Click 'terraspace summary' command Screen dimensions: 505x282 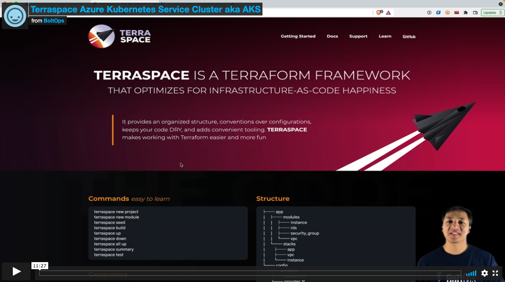click(x=114, y=249)
